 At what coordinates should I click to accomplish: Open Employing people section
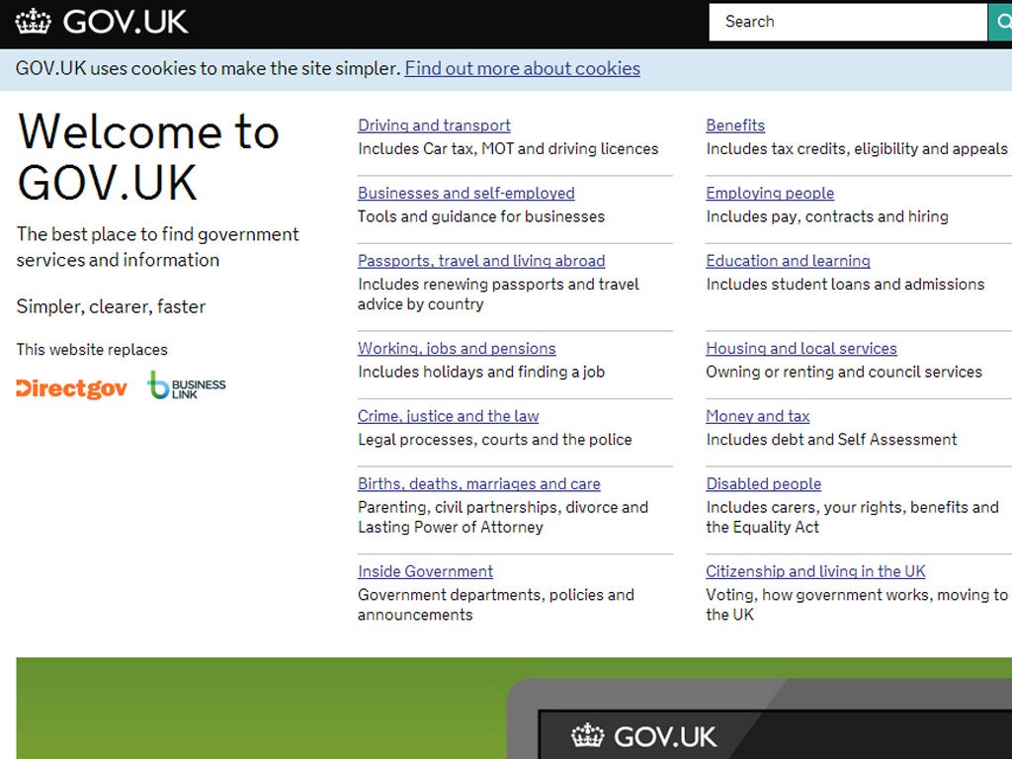tap(769, 193)
